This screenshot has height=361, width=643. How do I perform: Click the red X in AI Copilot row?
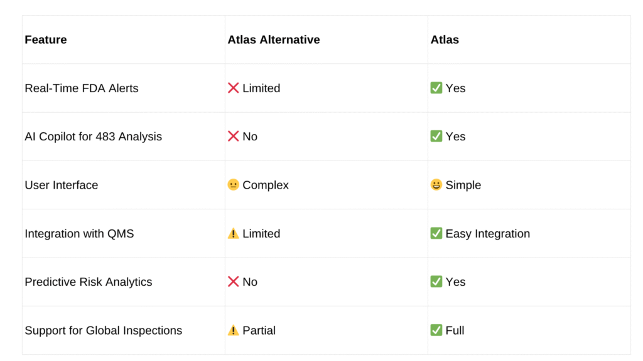234,136
